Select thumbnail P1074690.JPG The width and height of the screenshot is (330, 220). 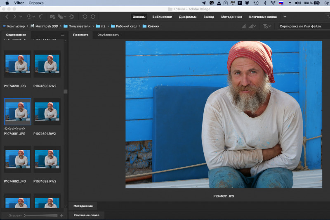tap(18, 64)
